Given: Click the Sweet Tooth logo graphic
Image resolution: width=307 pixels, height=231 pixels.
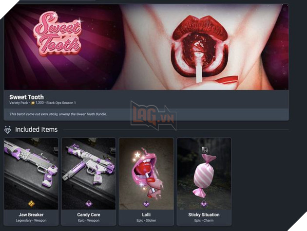Looking at the screenshot, I should coord(58,34).
